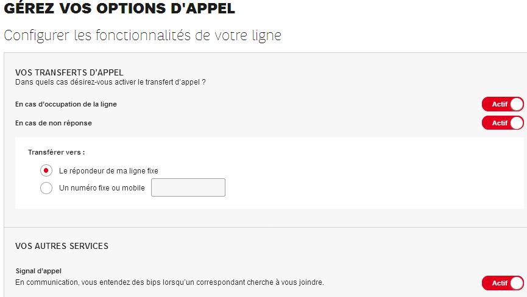The image size is (527, 297).
Task: Disable the Signal d'appel switch
Action: [x=503, y=283]
